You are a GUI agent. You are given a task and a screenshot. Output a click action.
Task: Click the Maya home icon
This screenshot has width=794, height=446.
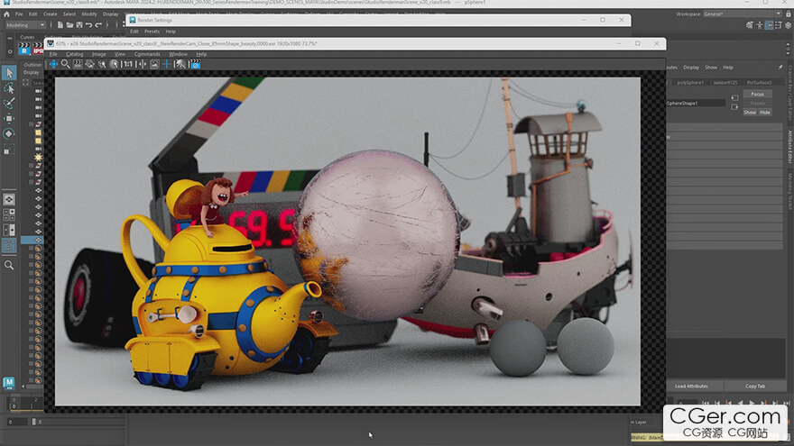tap(6, 14)
